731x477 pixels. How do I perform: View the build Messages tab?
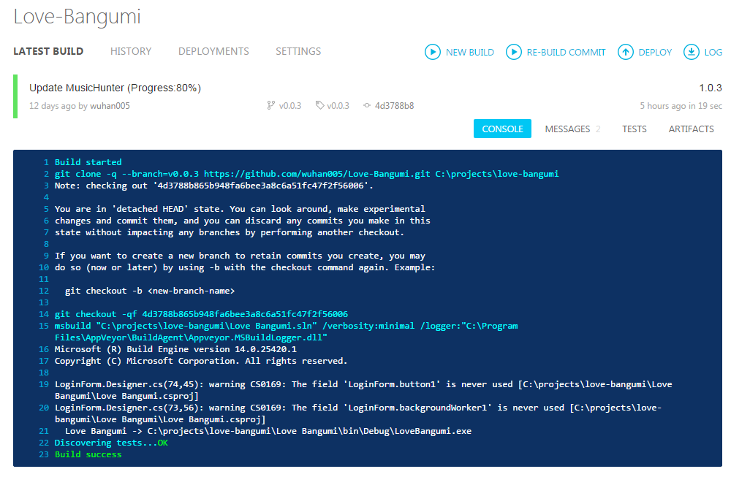pos(567,129)
